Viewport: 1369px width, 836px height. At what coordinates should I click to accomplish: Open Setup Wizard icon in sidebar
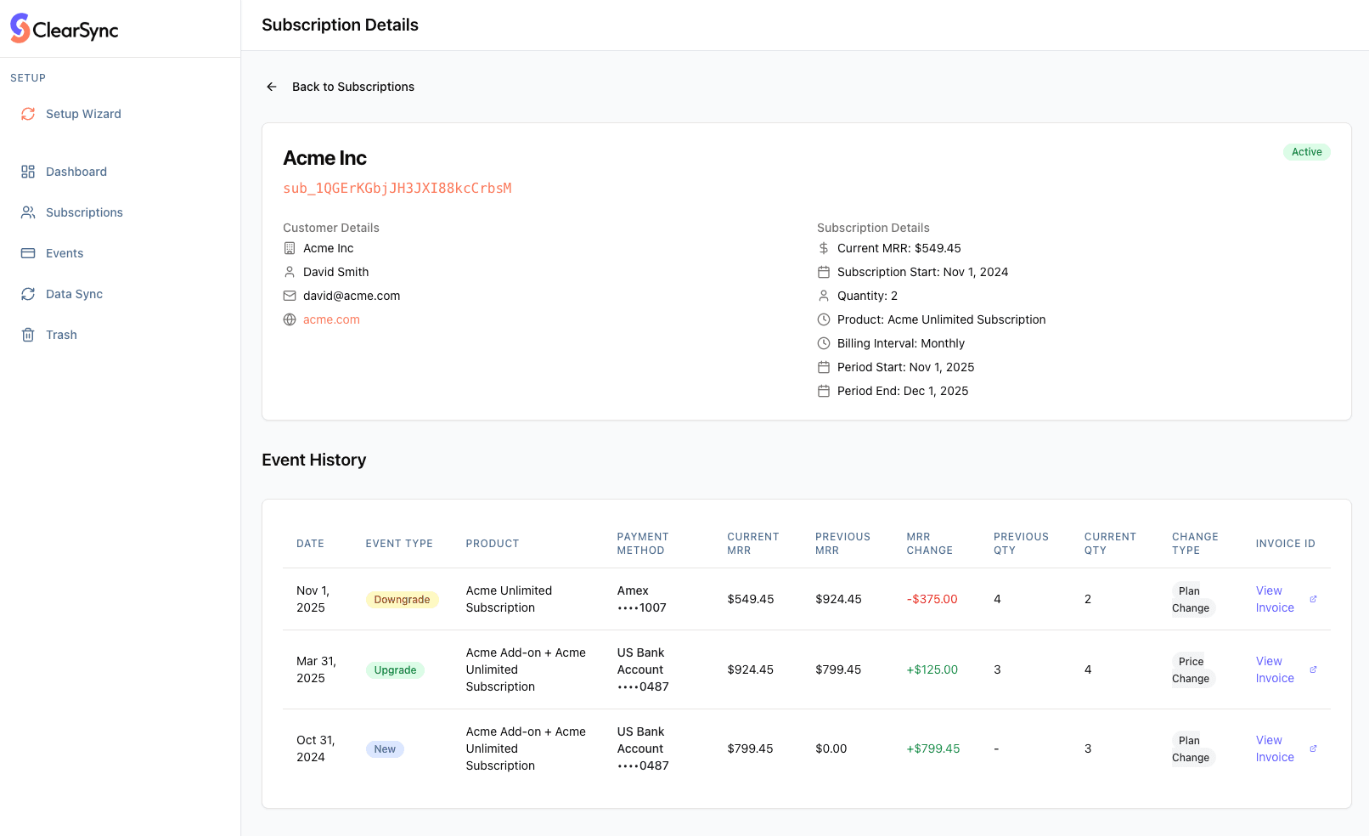point(28,114)
